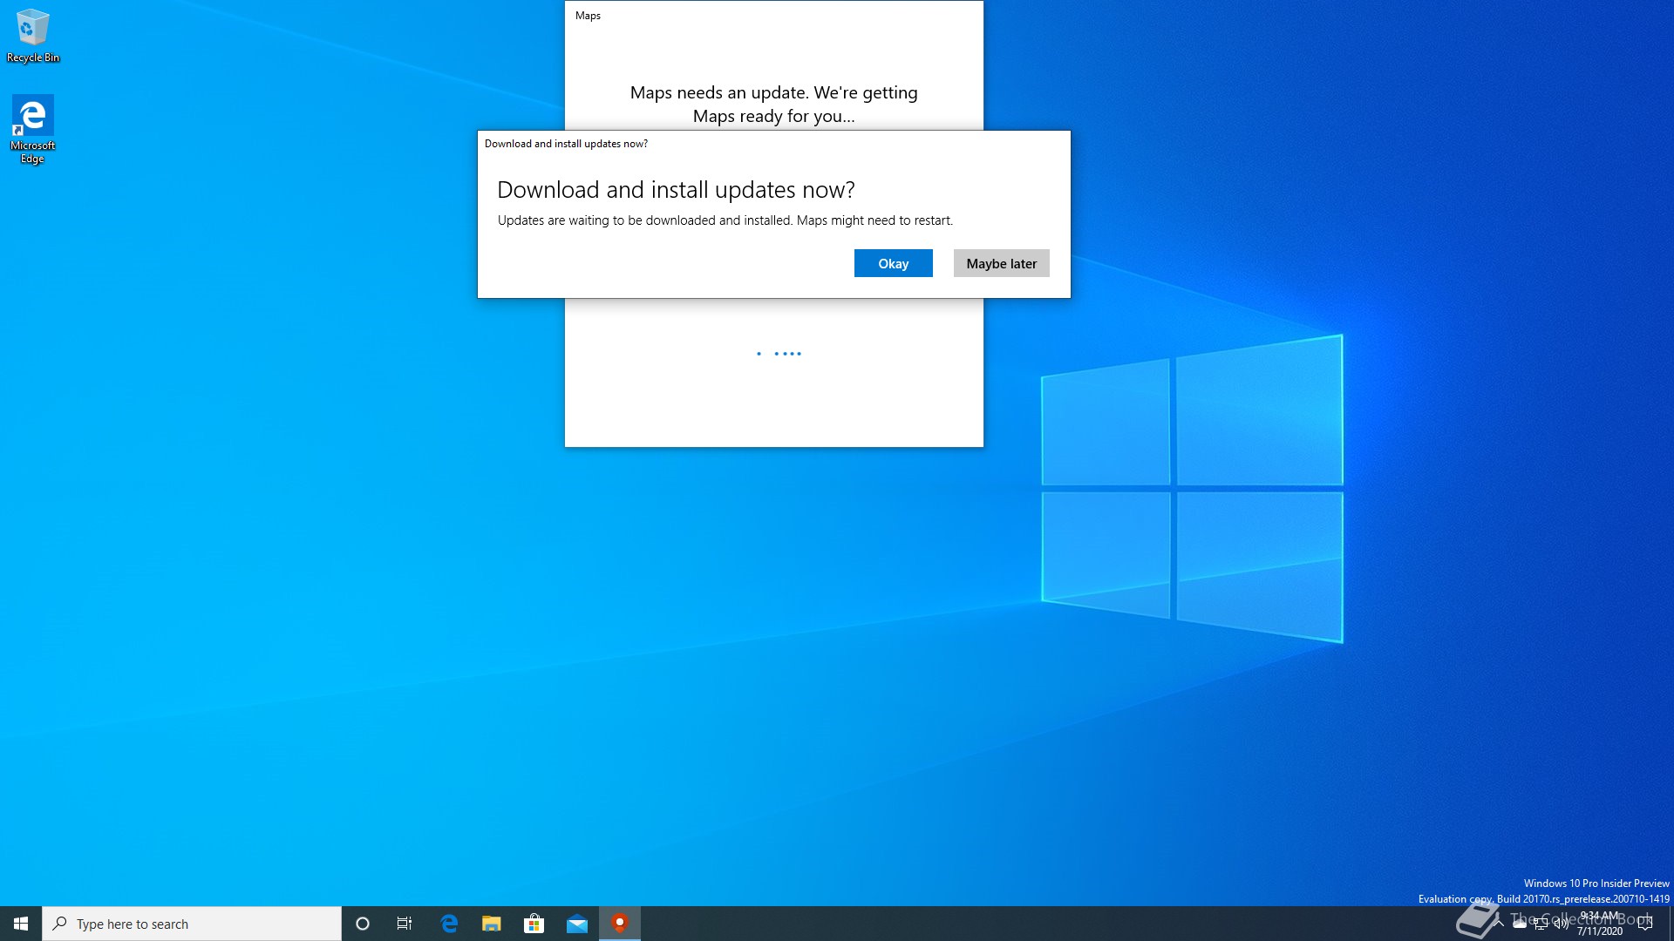Open network status icon in tray
The width and height of the screenshot is (1674, 941).
1541,924
